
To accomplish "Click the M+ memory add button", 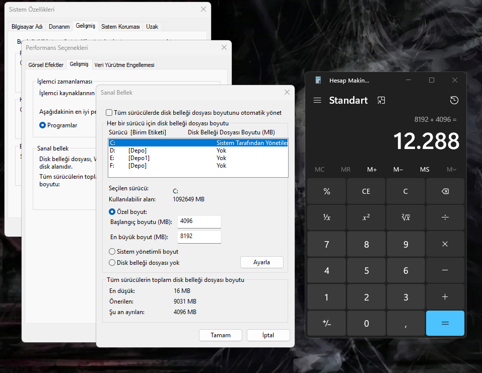I will 372,169.
